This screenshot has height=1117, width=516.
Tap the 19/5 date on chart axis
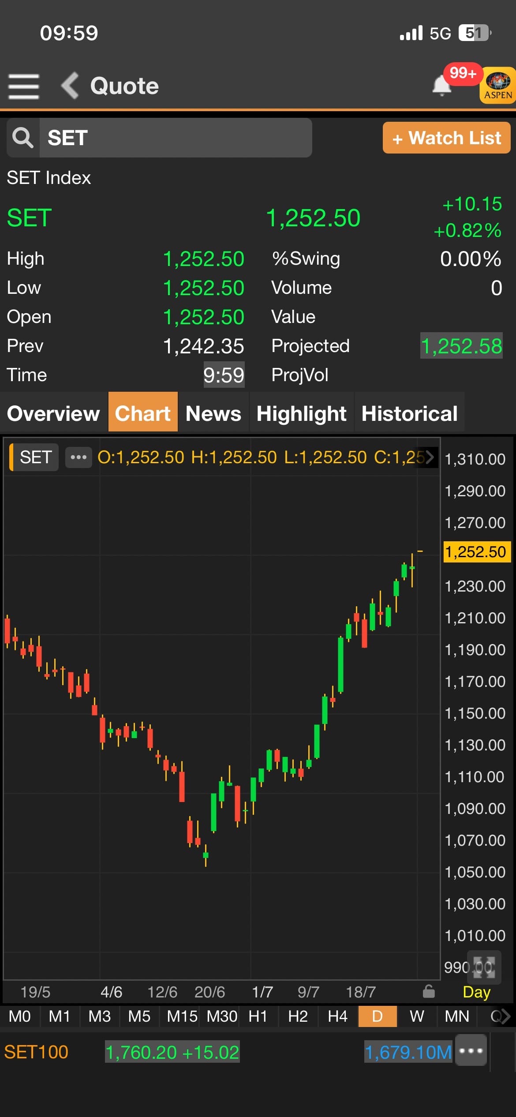click(35, 992)
